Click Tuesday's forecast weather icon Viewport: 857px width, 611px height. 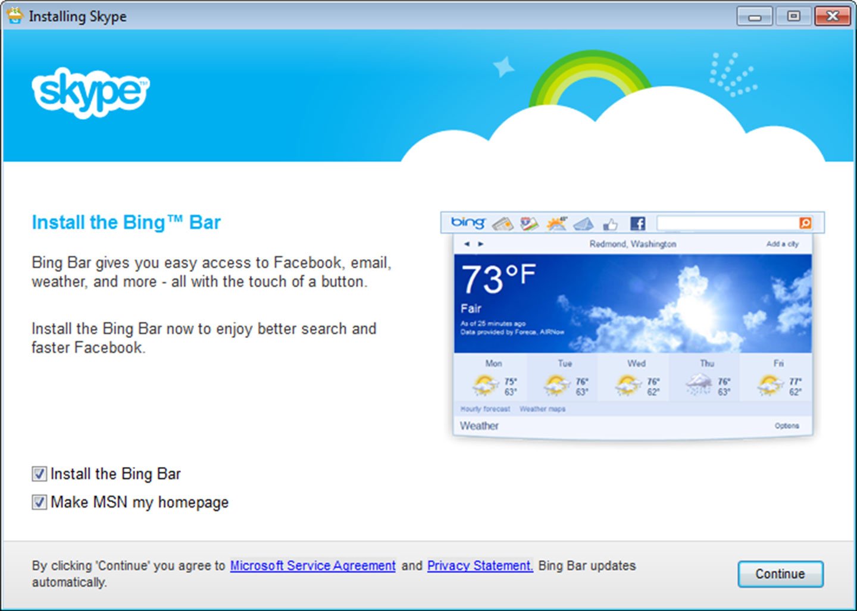556,385
